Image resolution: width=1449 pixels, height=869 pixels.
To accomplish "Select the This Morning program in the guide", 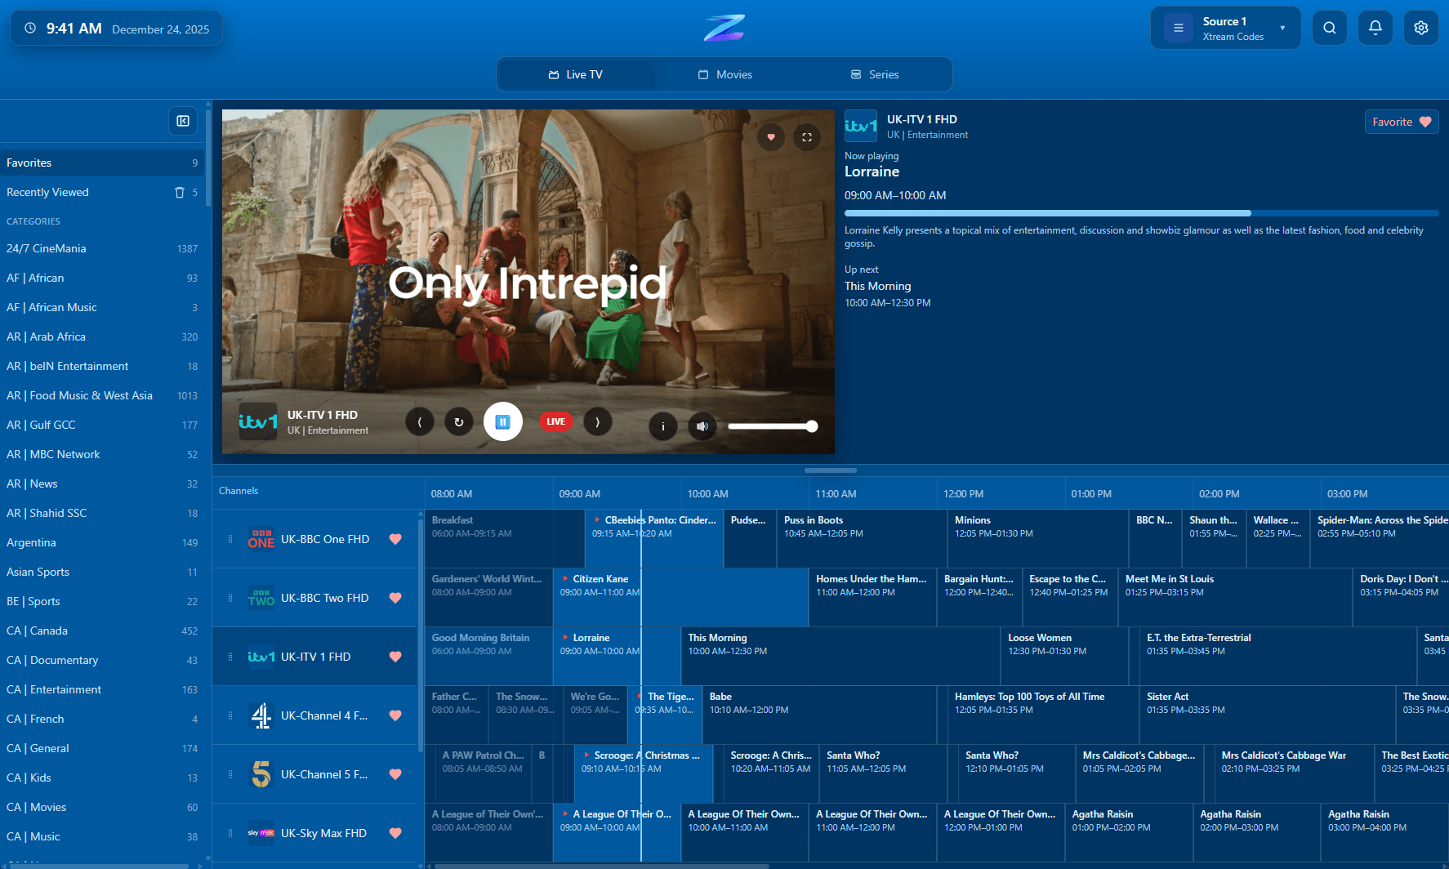I will point(841,656).
